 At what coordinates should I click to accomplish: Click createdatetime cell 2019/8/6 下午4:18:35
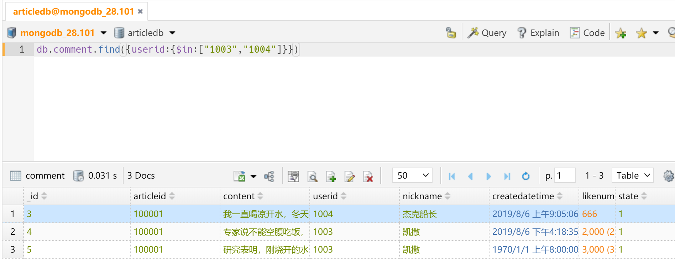534,232
